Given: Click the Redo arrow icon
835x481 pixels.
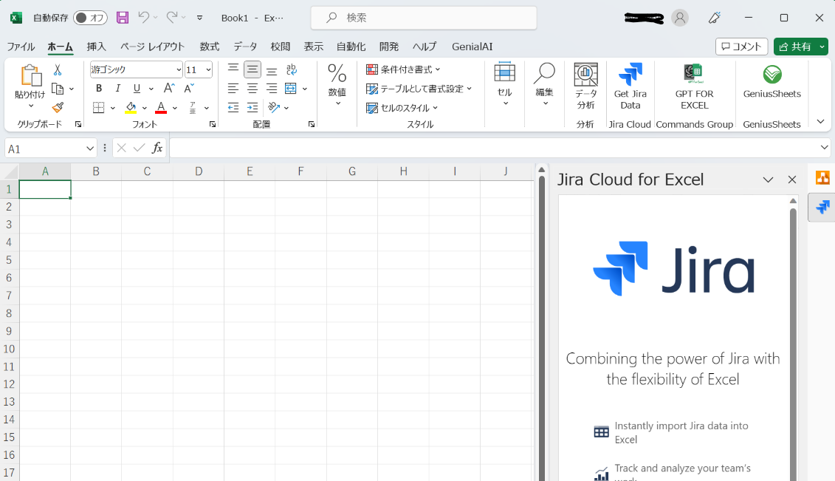Looking at the screenshot, I should pos(171,18).
